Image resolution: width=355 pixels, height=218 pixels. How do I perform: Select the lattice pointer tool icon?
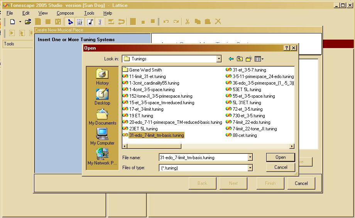70,22
